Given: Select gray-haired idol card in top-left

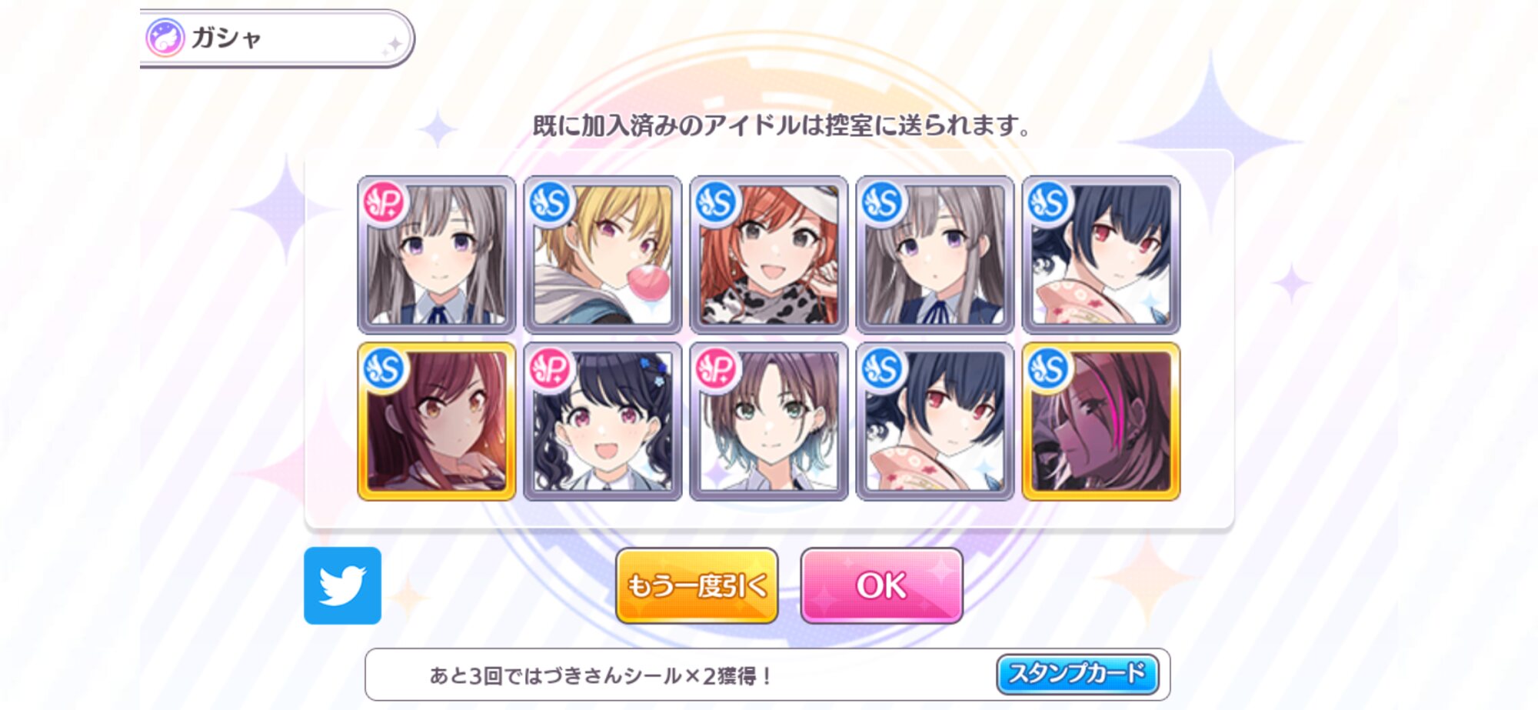Looking at the screenshot, I should 437,255.
